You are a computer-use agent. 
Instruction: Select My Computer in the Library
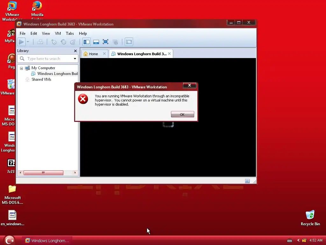coord(43,68)
